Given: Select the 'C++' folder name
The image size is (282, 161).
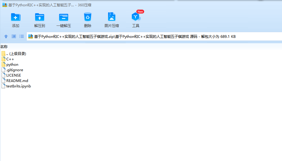Looking at the screenshot, I should tap(10, 59).
